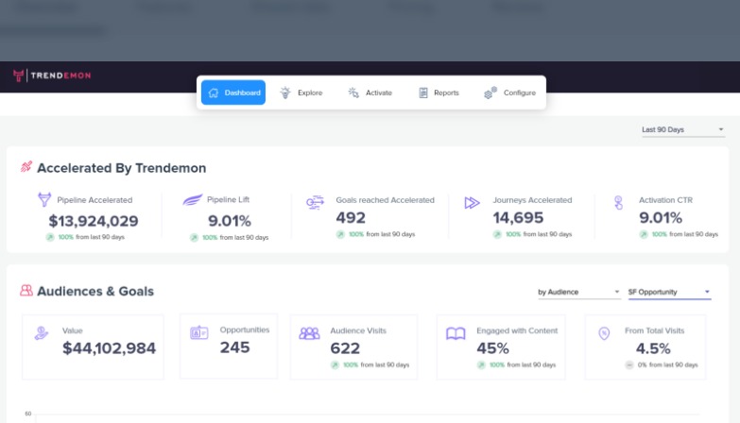
Task: Click the 14,695 journeys value
Action: click(518, 218)
